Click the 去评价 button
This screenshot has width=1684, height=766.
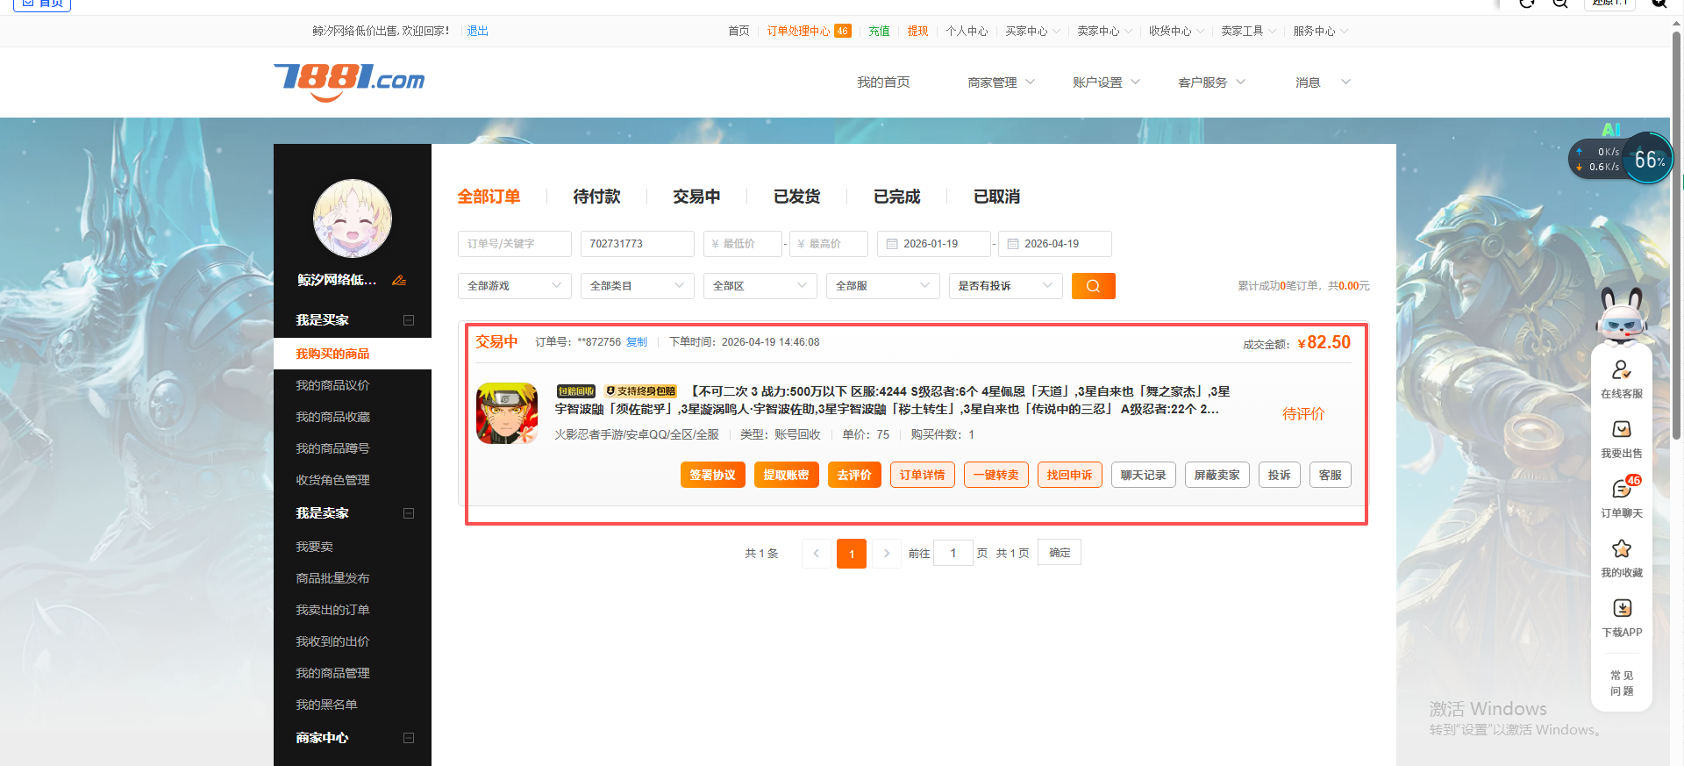pyautogui.click(x=854, y=475)
